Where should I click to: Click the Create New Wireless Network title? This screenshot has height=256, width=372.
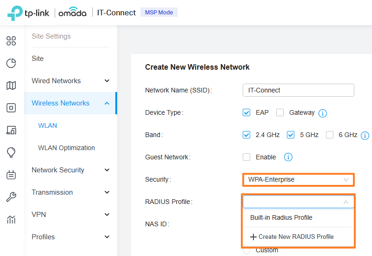tap(197, 67)
